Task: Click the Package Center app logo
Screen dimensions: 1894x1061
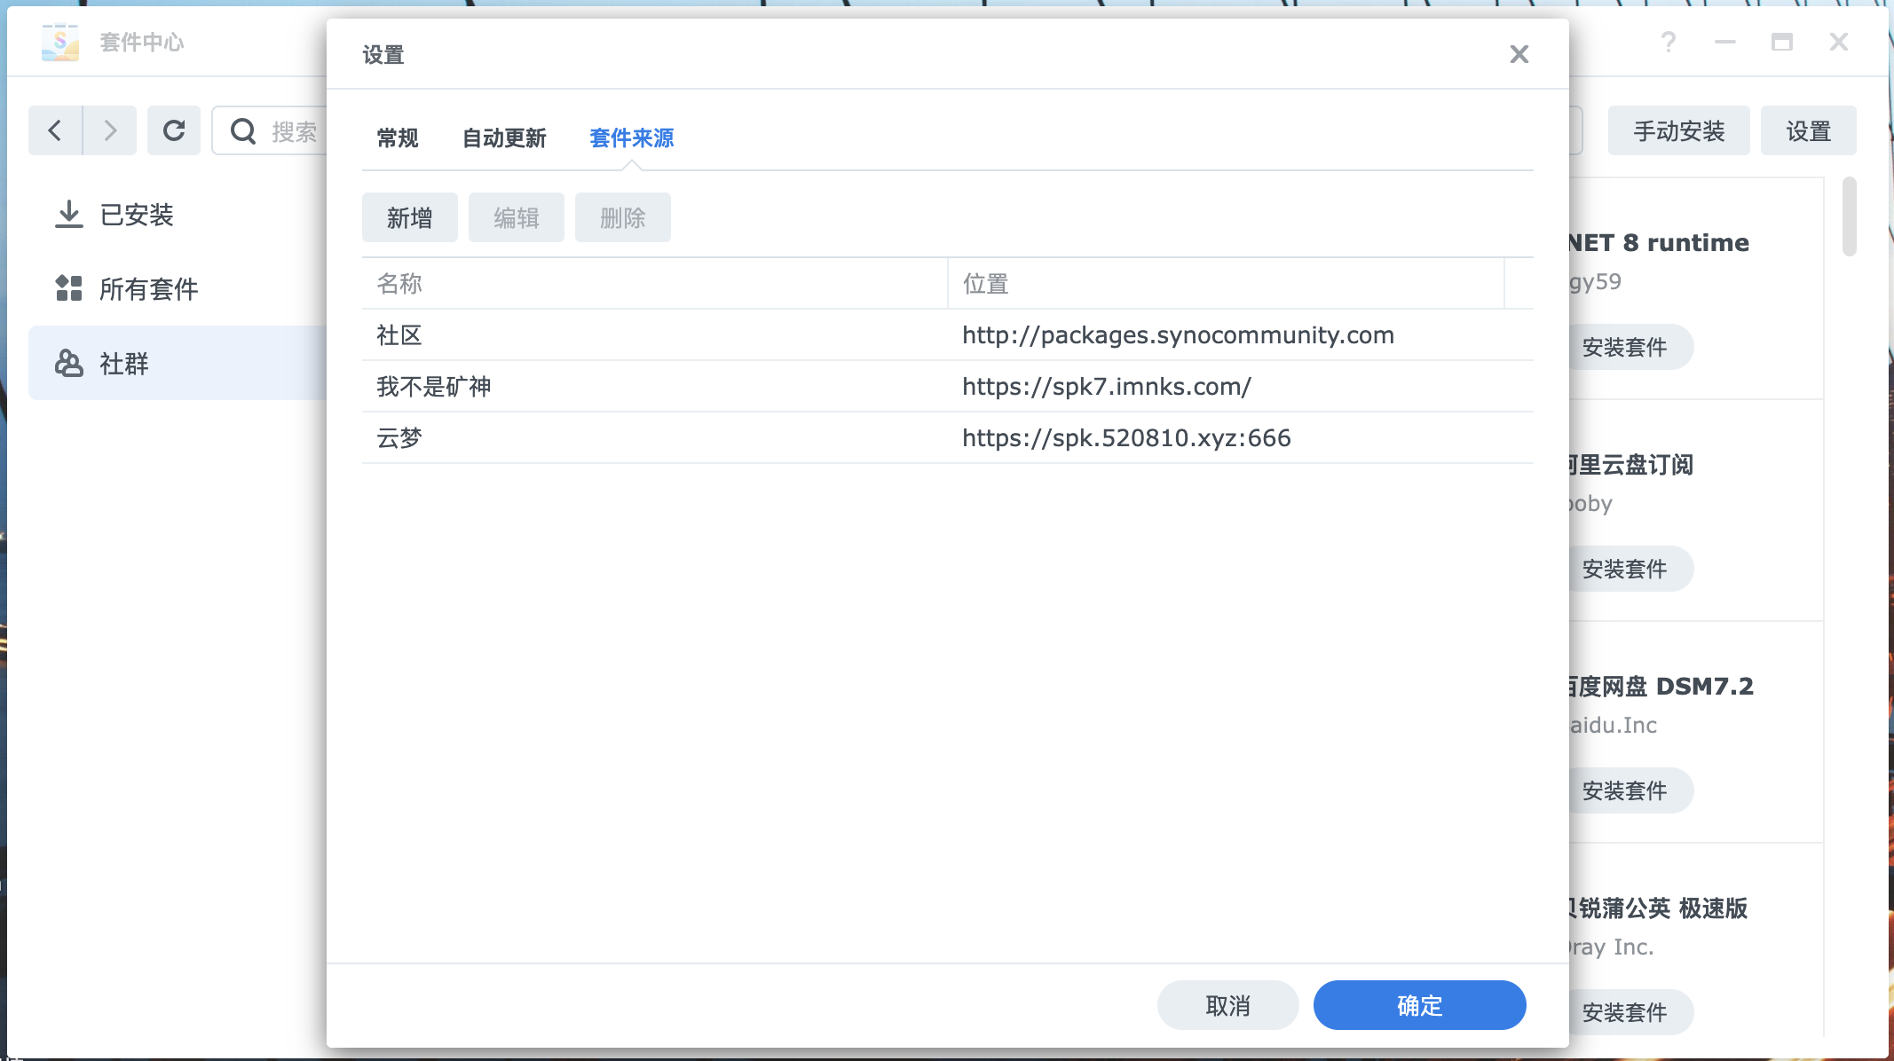Action: pos(60,42)
